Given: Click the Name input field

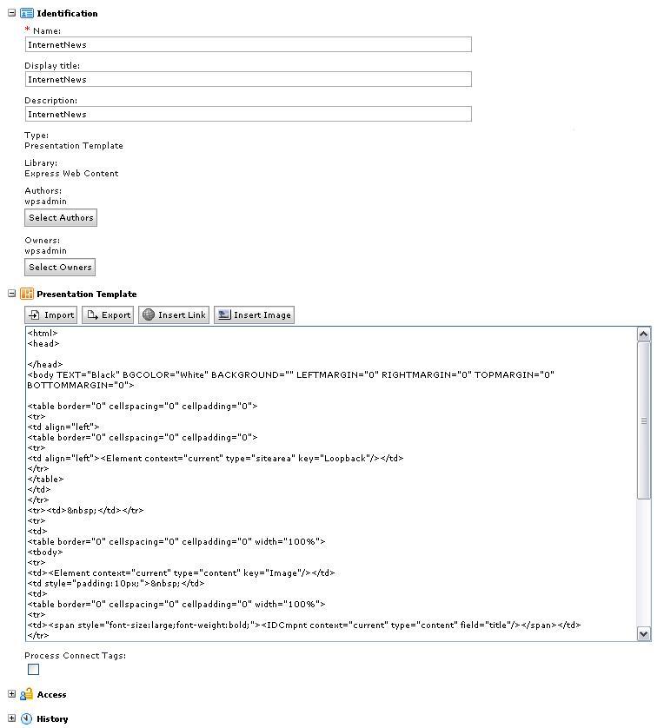Looking at the screenshot, I should (249, 44).
